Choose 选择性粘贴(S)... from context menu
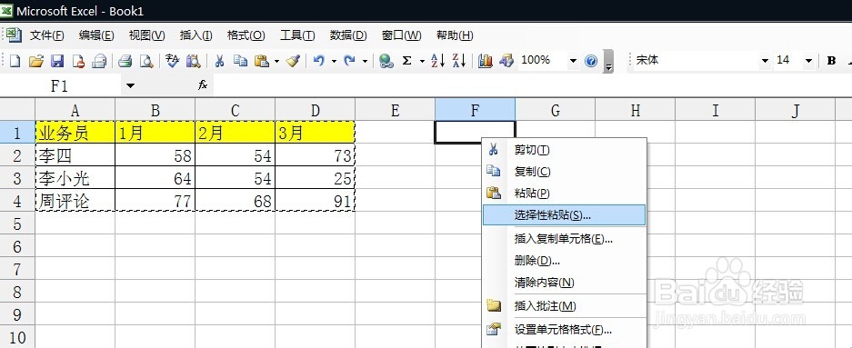 564,215
